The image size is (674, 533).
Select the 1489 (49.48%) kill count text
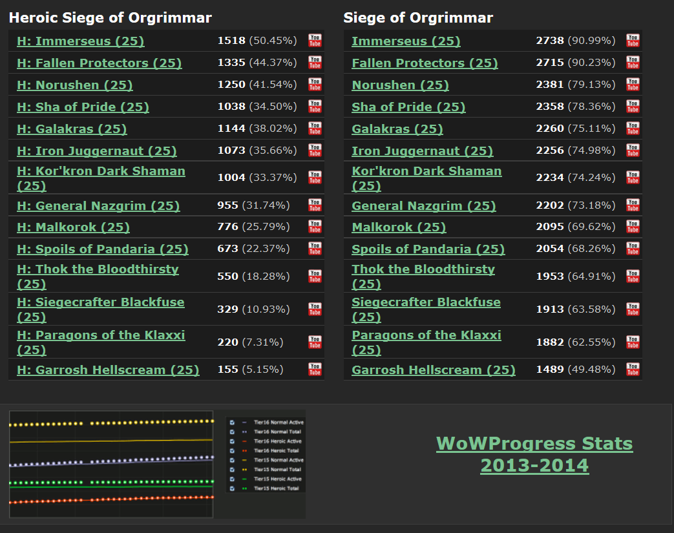(576, 370)
